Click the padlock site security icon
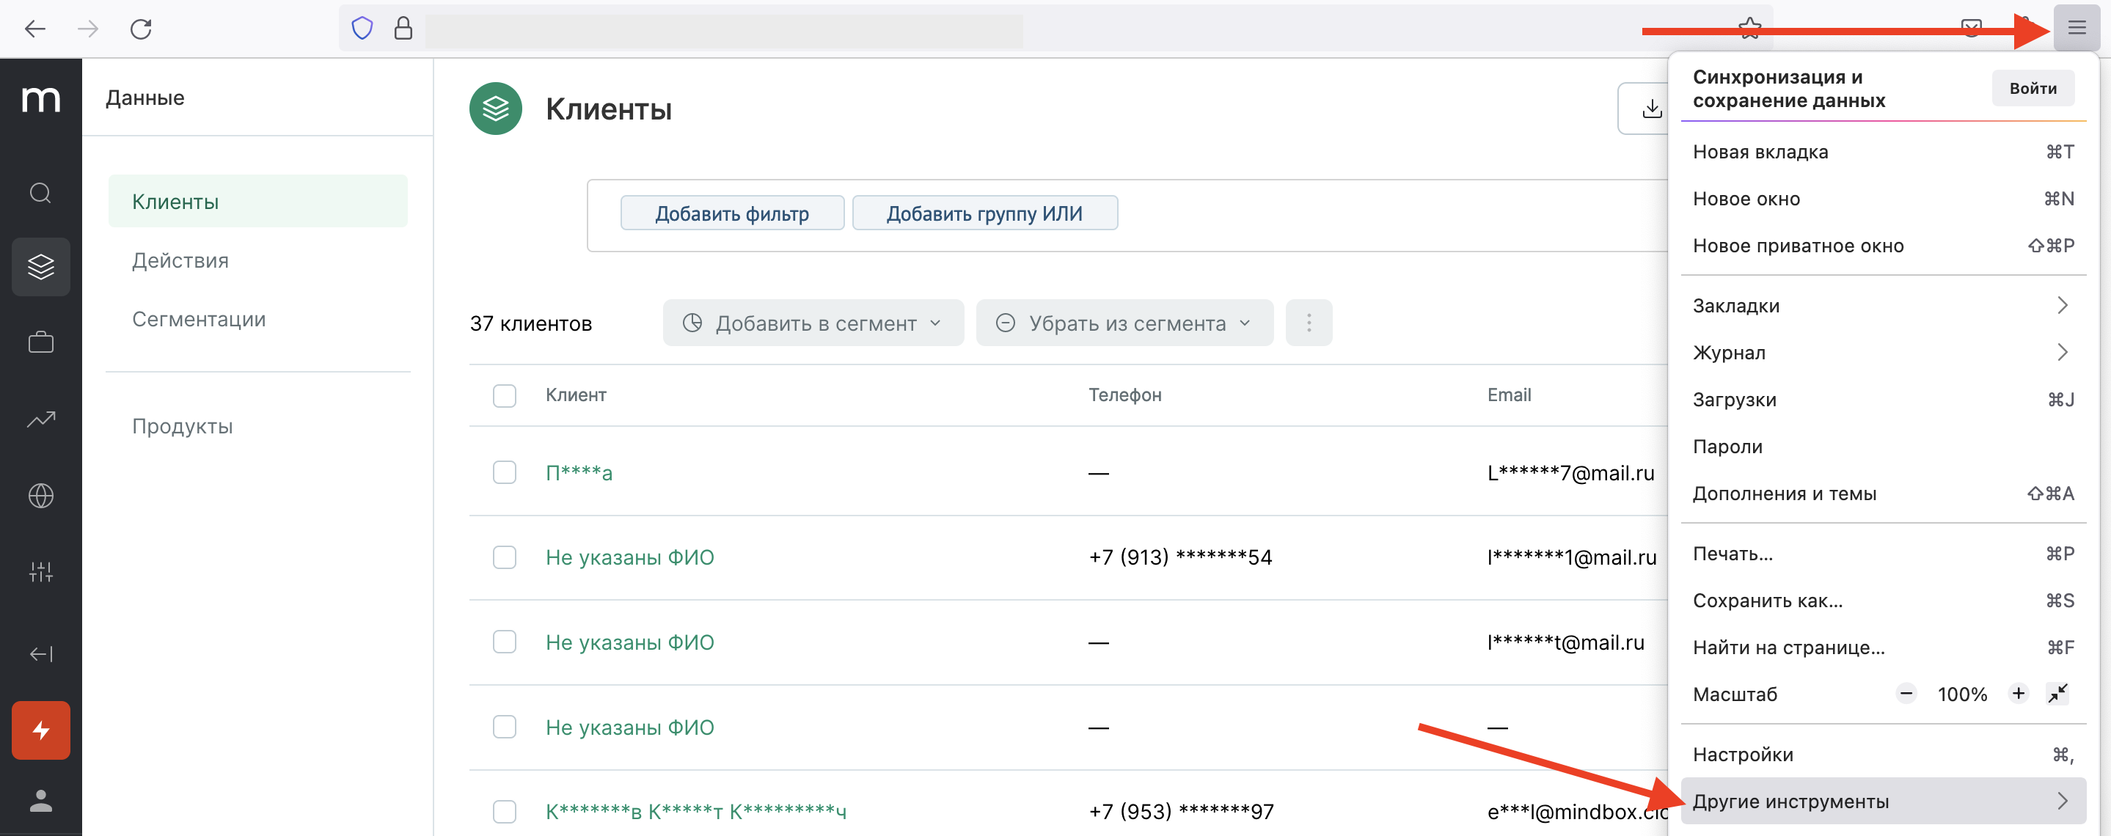Screen dimensions: 2111x836 [x=403, y=29]
